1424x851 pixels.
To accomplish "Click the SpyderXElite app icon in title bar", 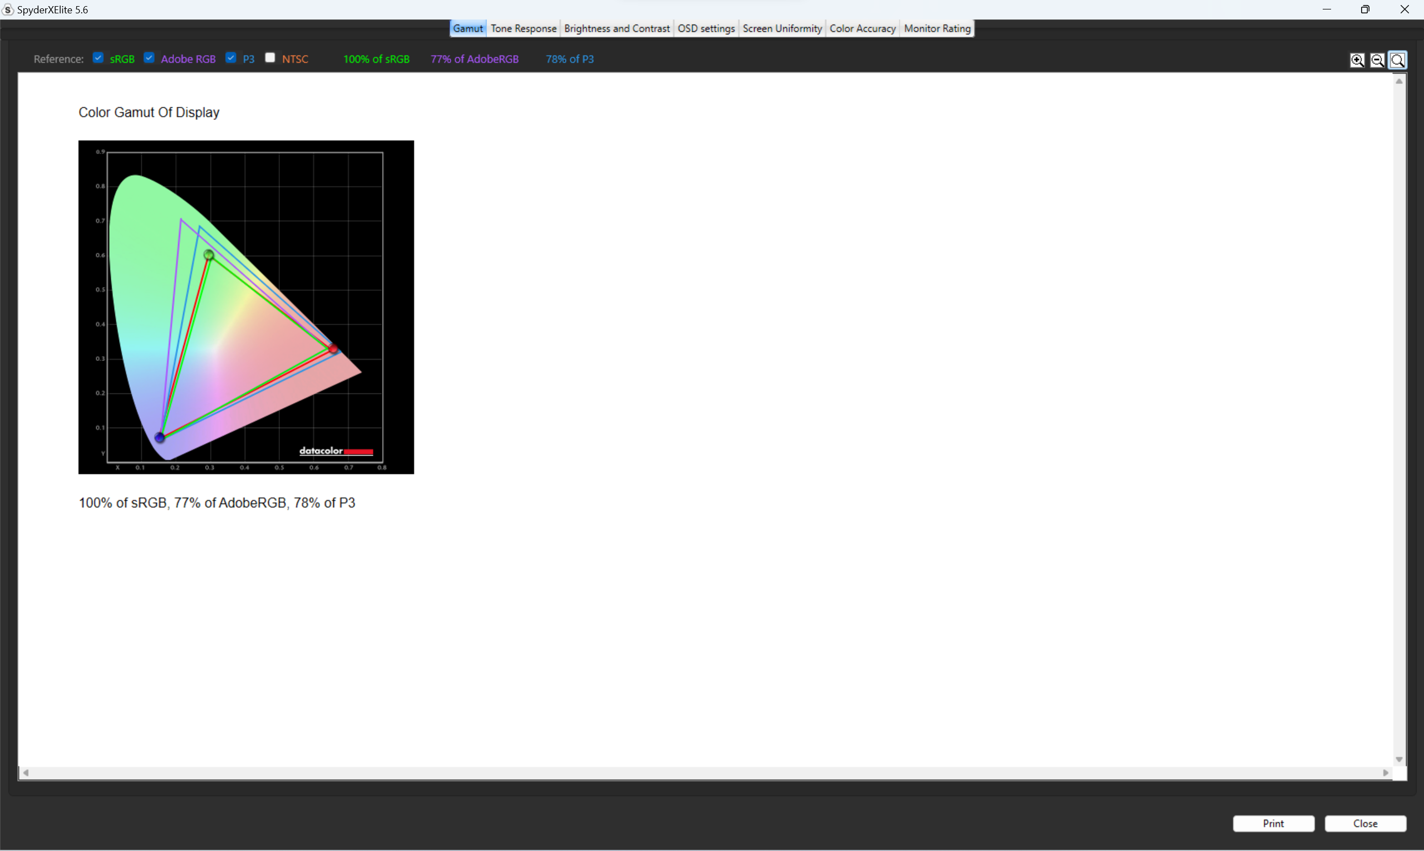I will [x=7, y=9].
